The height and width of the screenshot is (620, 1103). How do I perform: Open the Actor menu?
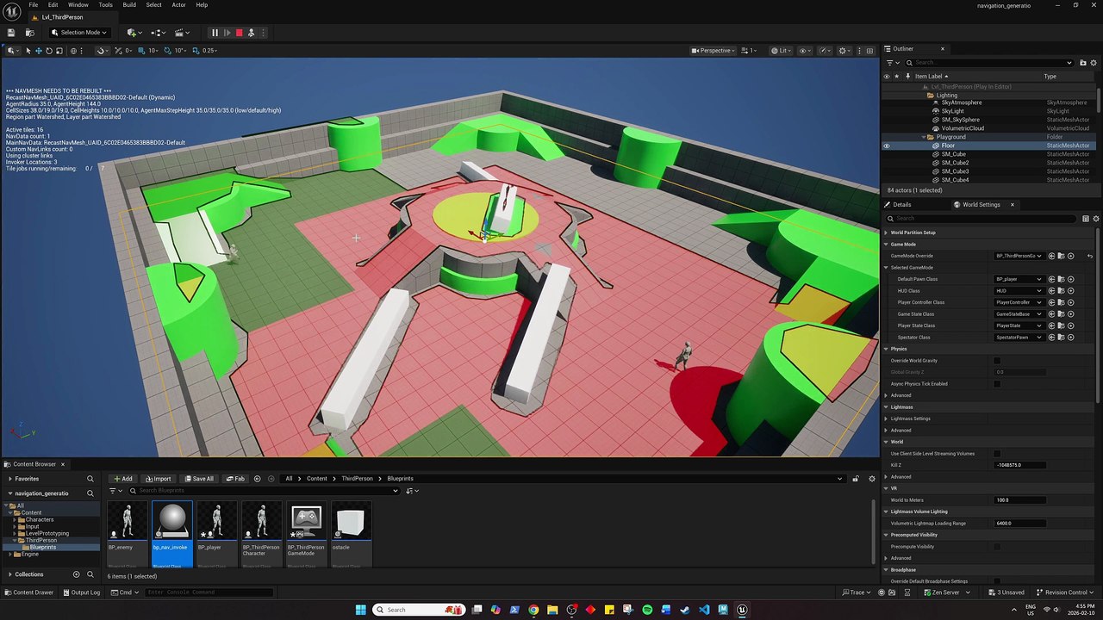click(178, 5)
